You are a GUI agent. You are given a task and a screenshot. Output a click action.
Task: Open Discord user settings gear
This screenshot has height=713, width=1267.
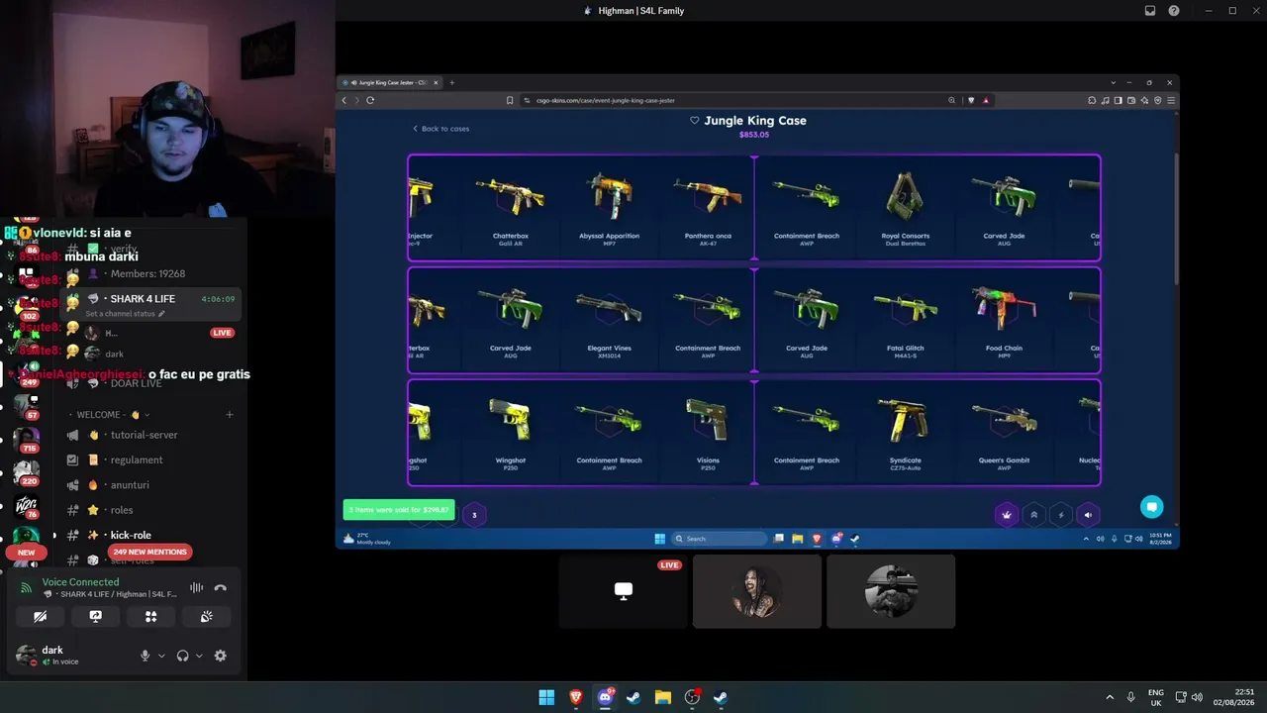220,656
